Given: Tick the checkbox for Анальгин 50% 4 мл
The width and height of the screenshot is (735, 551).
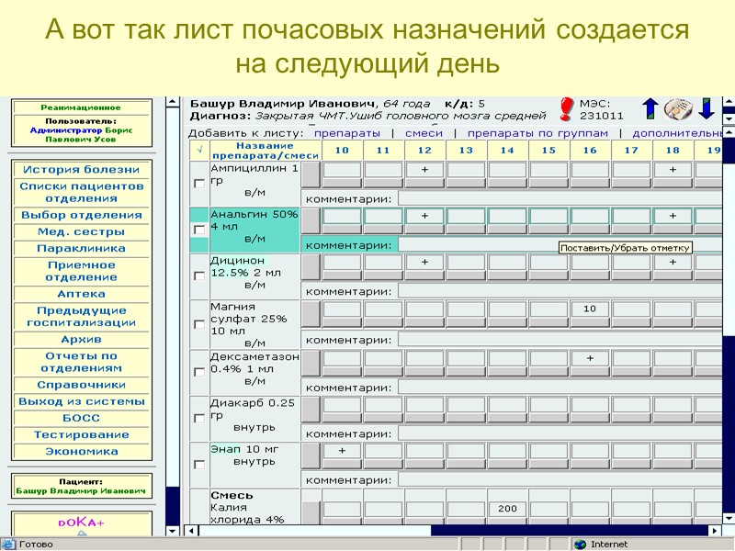Looking at the screenshot, I should [199, 230].
